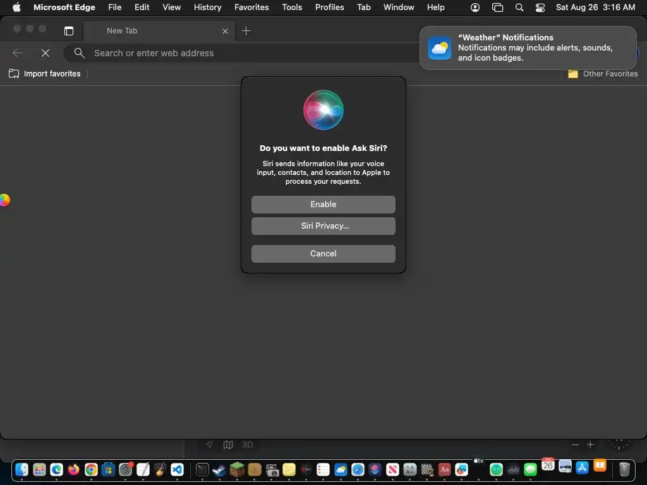Open the Siri Privacy… details

(323, 226)
